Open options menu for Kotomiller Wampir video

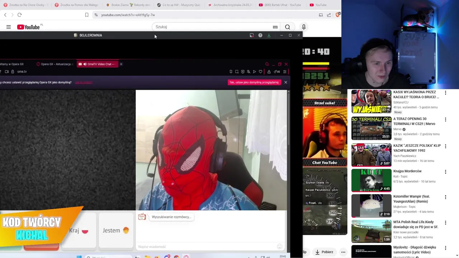(445, 197)
